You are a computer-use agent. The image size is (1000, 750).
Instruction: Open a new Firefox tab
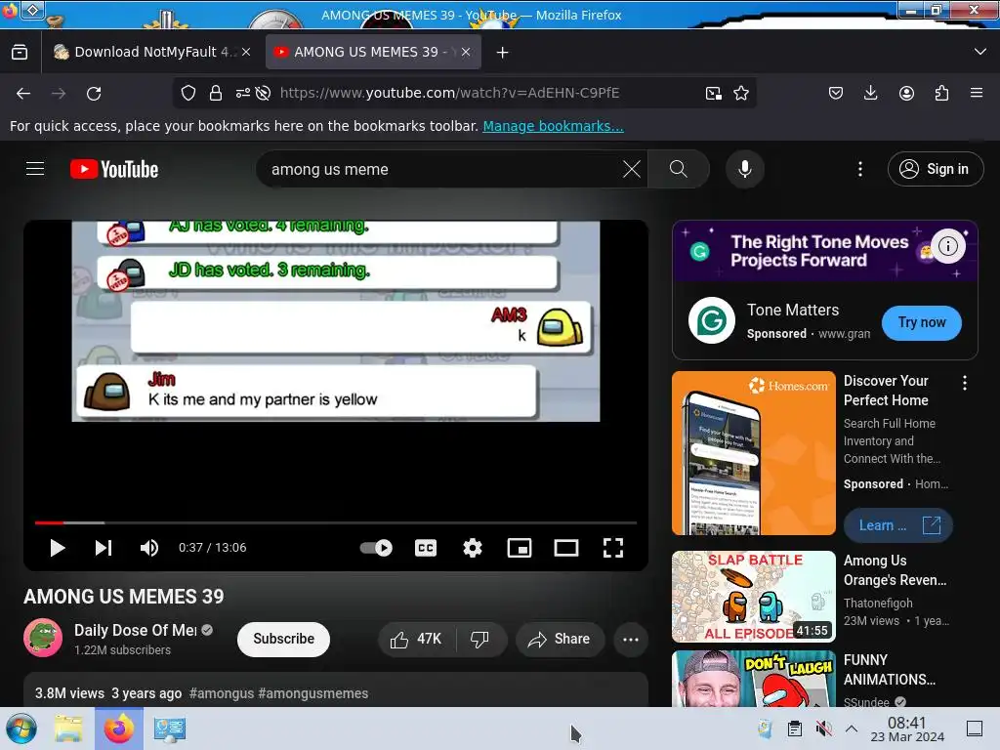pyautogui.click(x=503, y=53)
